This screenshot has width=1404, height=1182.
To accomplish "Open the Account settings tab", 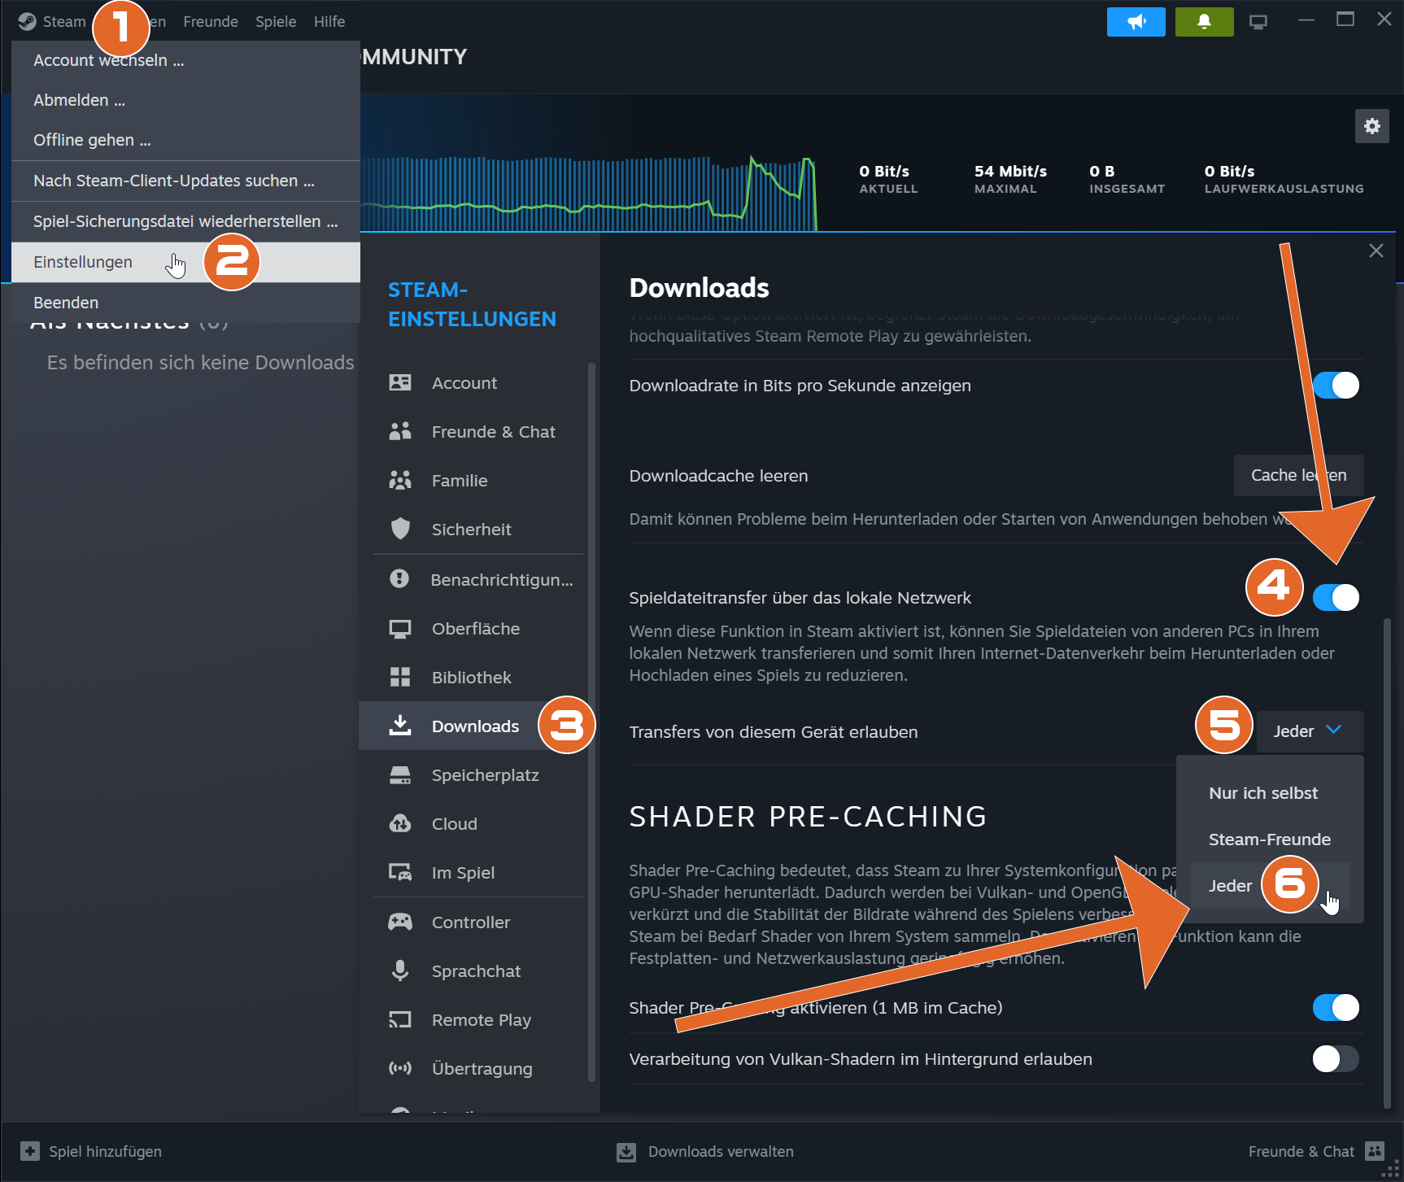I will [x=472, y=383].
